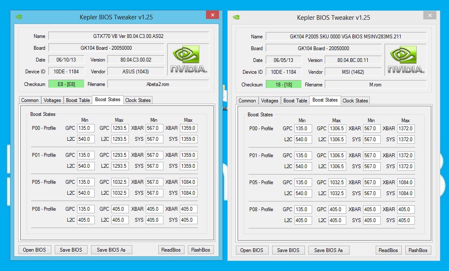Click P01 GPC Max field 1306.5 in right window
The image size is (449, 271).
point(337,156)
